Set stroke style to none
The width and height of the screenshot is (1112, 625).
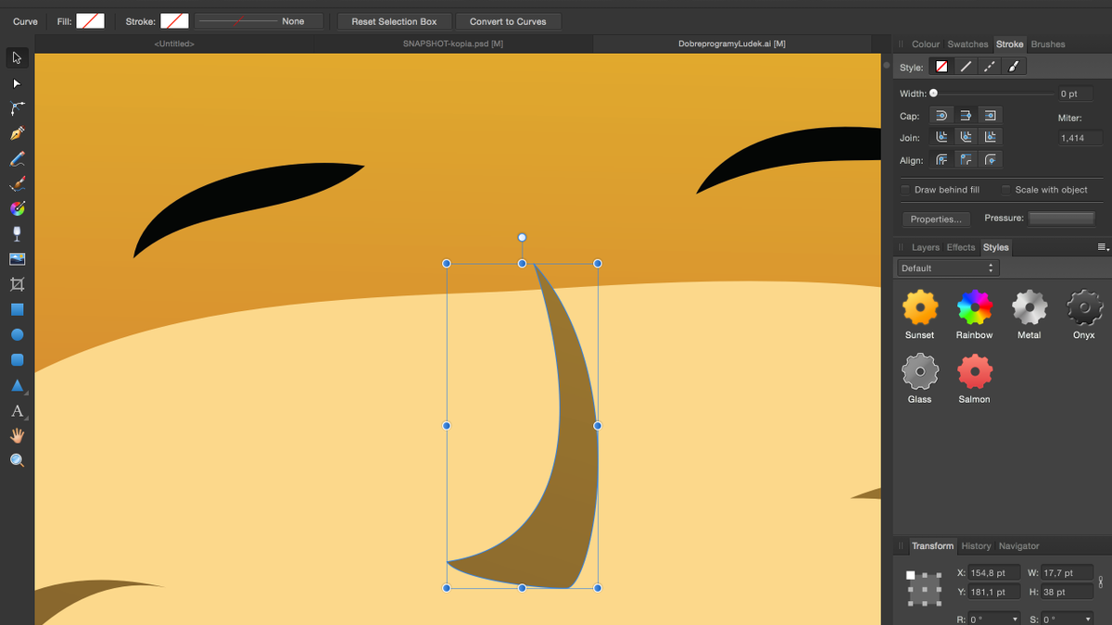tap(941, 67)
